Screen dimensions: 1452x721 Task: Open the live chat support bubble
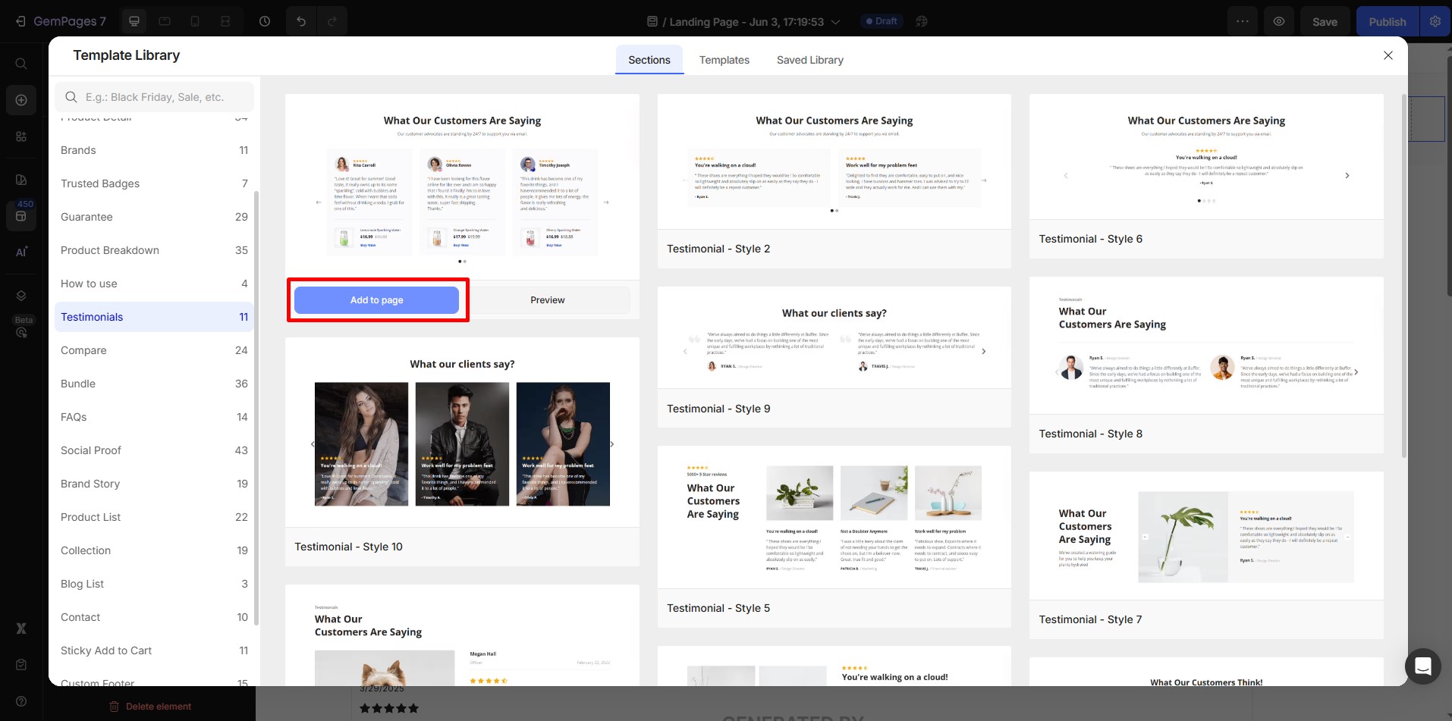point(1422,666)
